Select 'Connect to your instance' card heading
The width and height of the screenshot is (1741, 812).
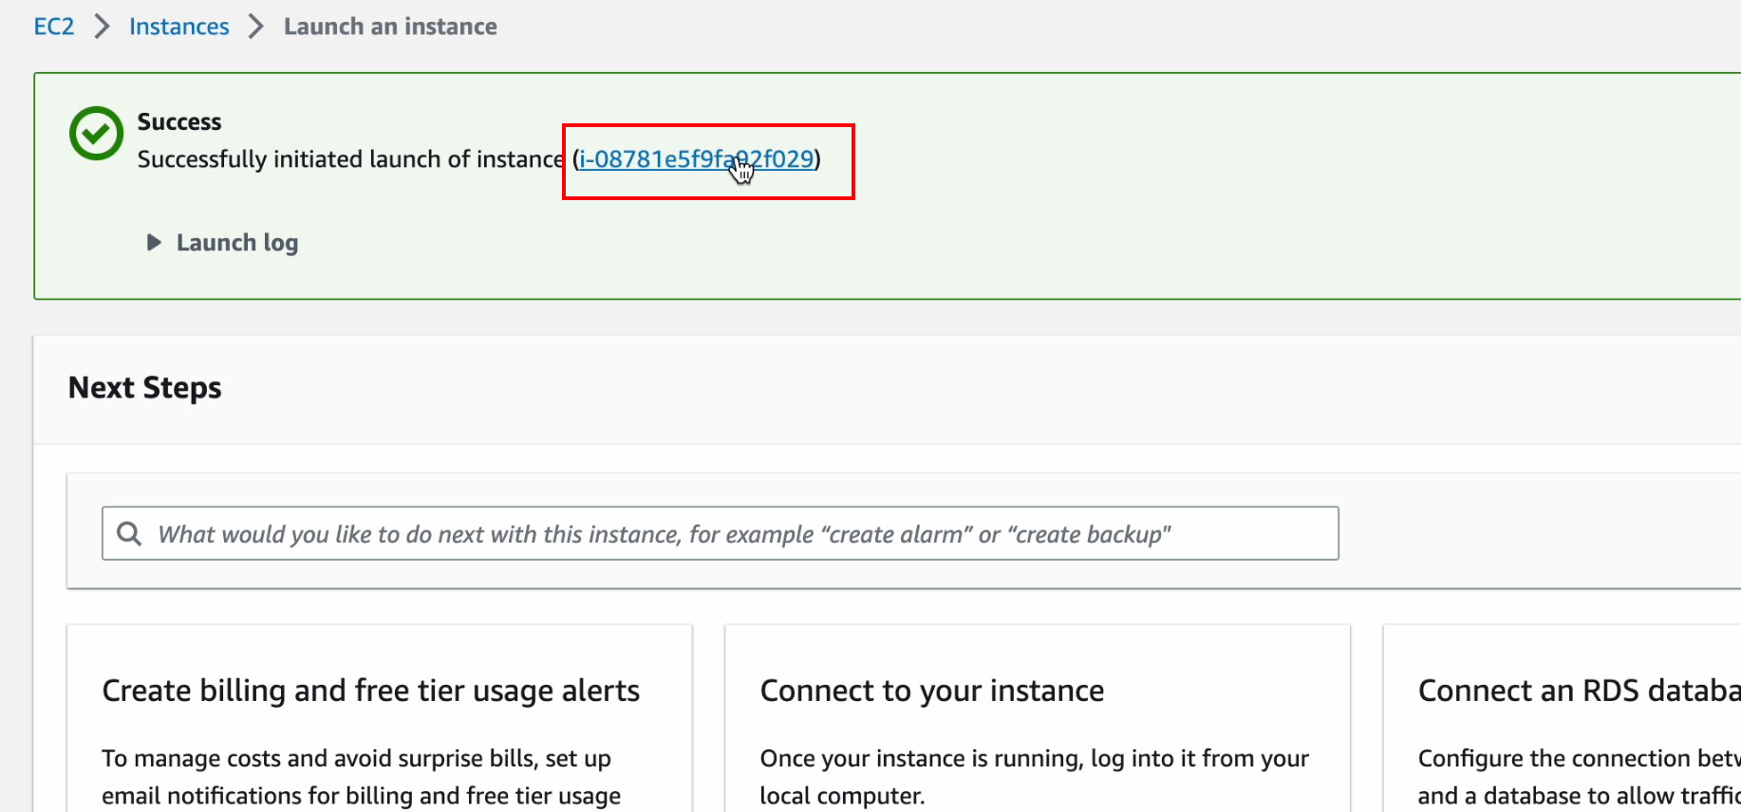click(931, 691)
